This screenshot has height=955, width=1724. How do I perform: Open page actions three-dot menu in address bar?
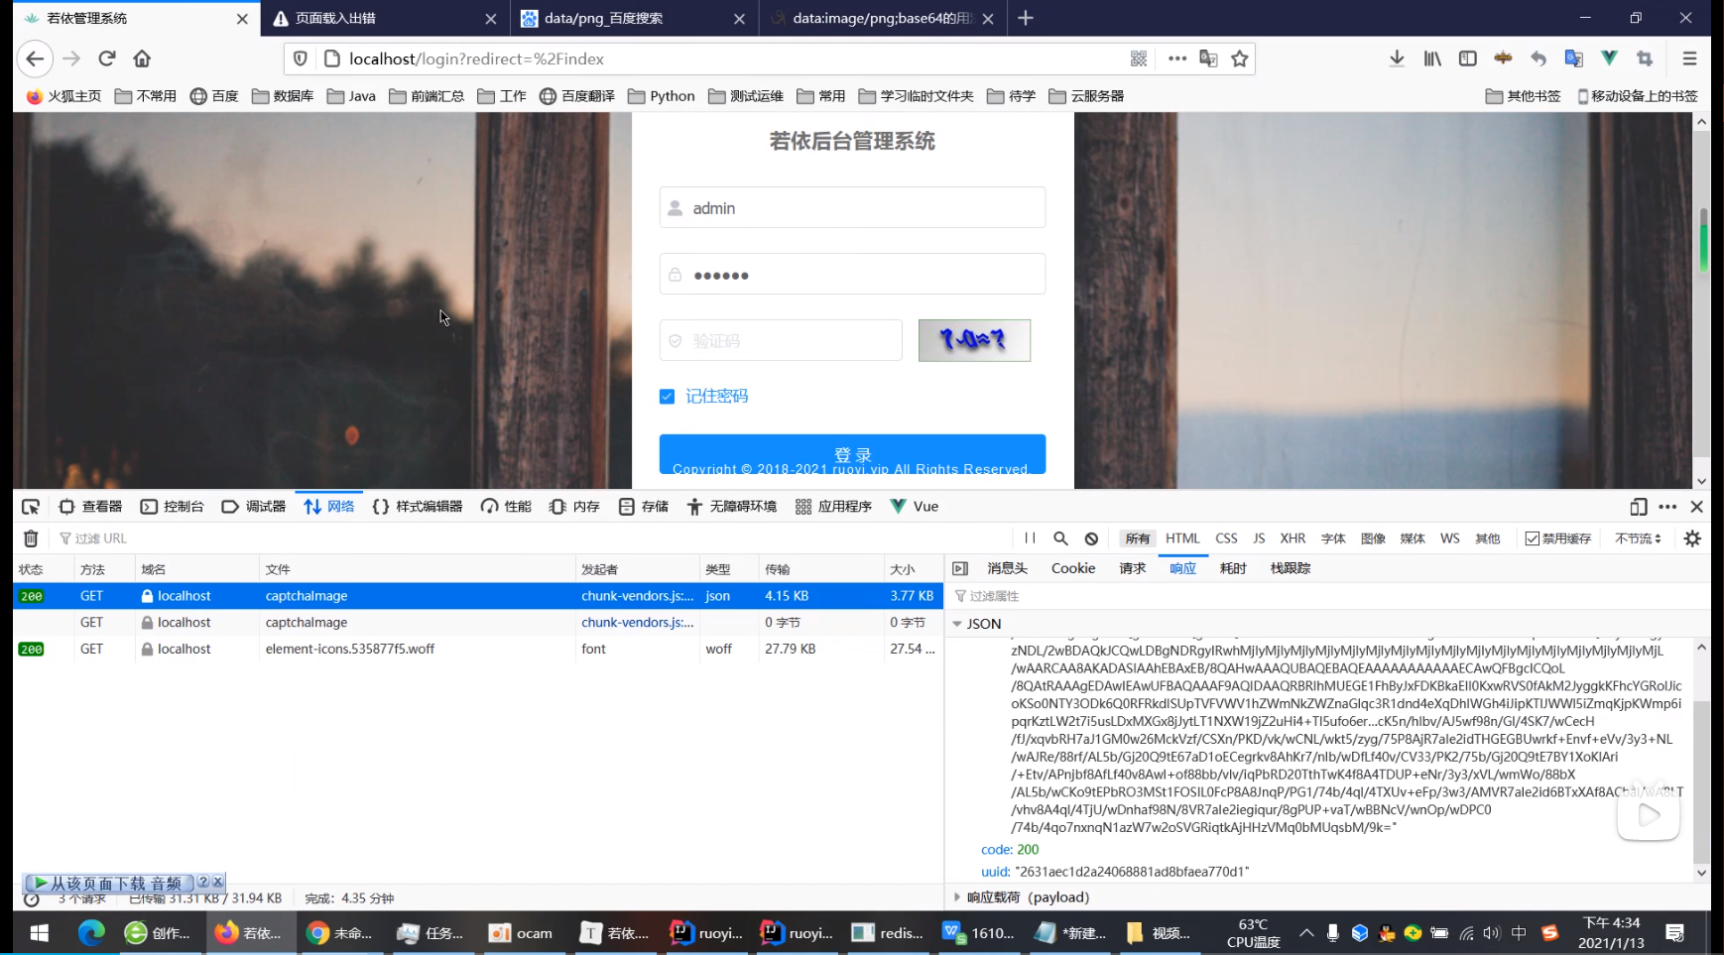point(1176,59)
